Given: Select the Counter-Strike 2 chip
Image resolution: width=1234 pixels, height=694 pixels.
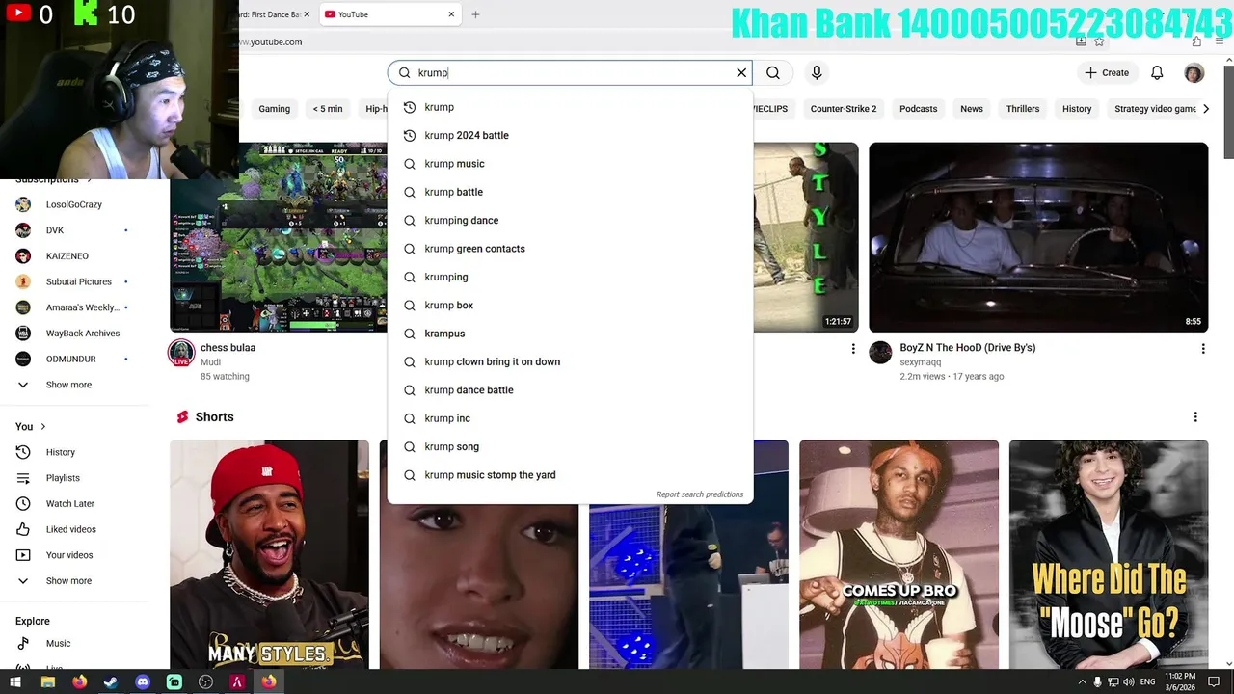Looking at the screenshot, I should [x=844, y=109].
